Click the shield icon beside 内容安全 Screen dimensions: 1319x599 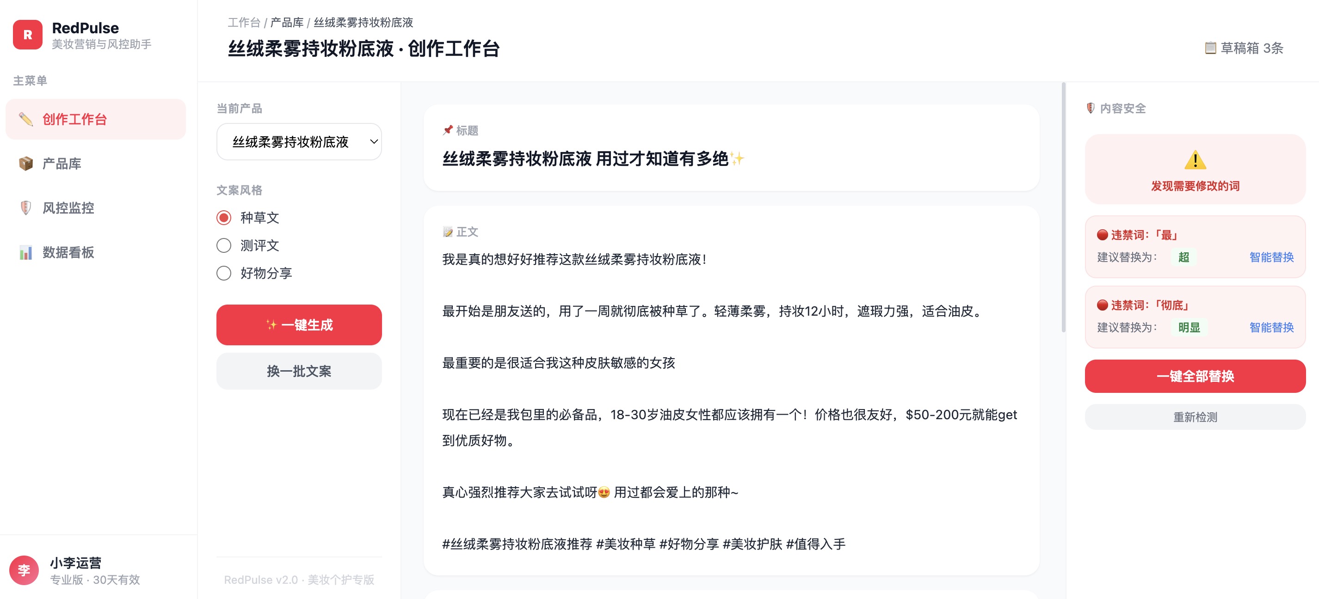pyautogui.click(x=1091, y=108)
